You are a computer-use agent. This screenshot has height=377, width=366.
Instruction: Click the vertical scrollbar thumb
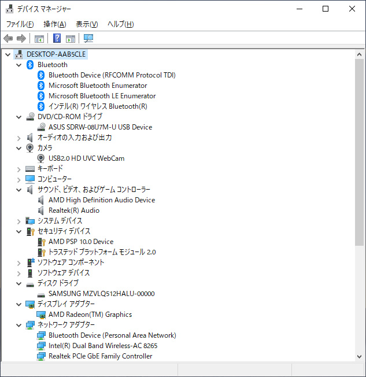(x=359, y=152)
